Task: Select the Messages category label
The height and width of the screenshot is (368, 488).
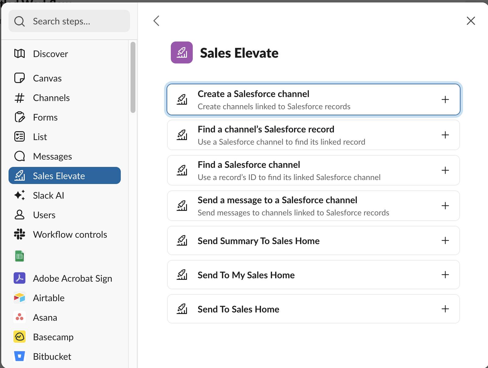Action: pyautogui.click(x=52, y=157)
